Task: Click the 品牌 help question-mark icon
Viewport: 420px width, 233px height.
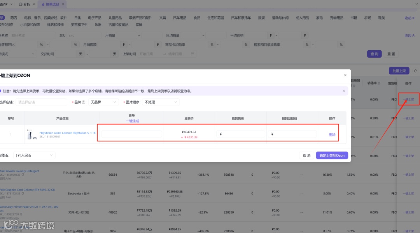Action: point(84,102)
